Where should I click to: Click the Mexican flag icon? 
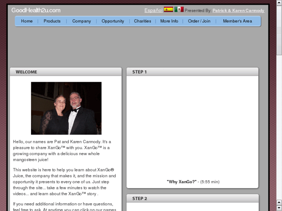click(179, 9)
